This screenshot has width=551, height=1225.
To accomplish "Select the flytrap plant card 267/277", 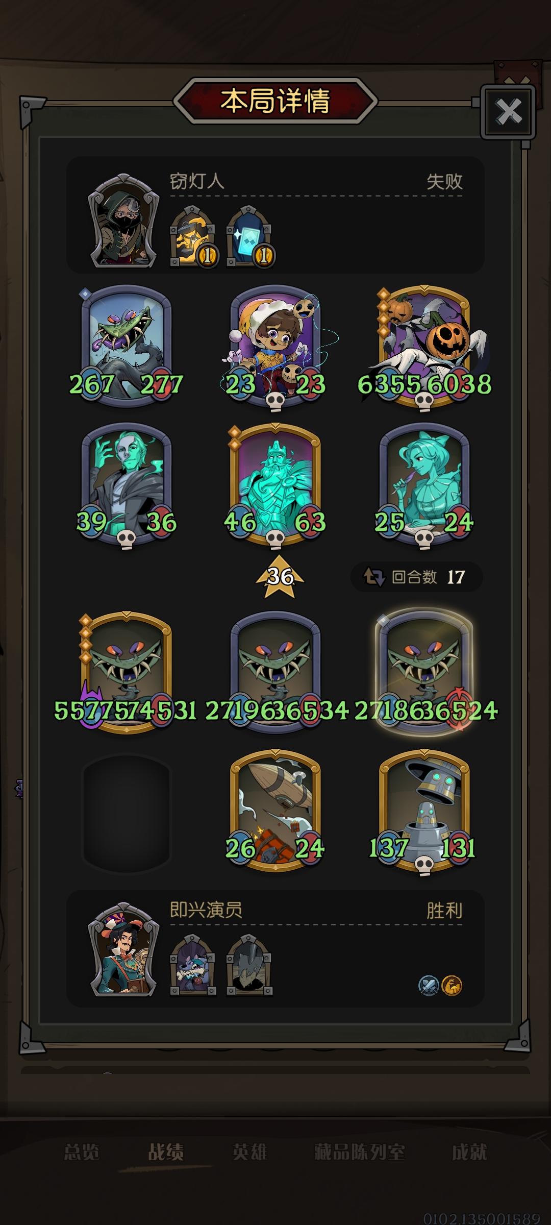I will (127, 347).
